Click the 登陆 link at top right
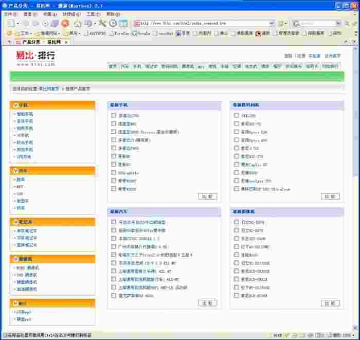This screenshot has height=340, width=360. (x=288, y=56)
